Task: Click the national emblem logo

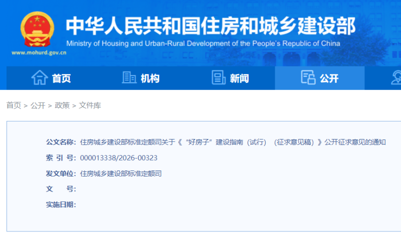Action: point(37,30)
